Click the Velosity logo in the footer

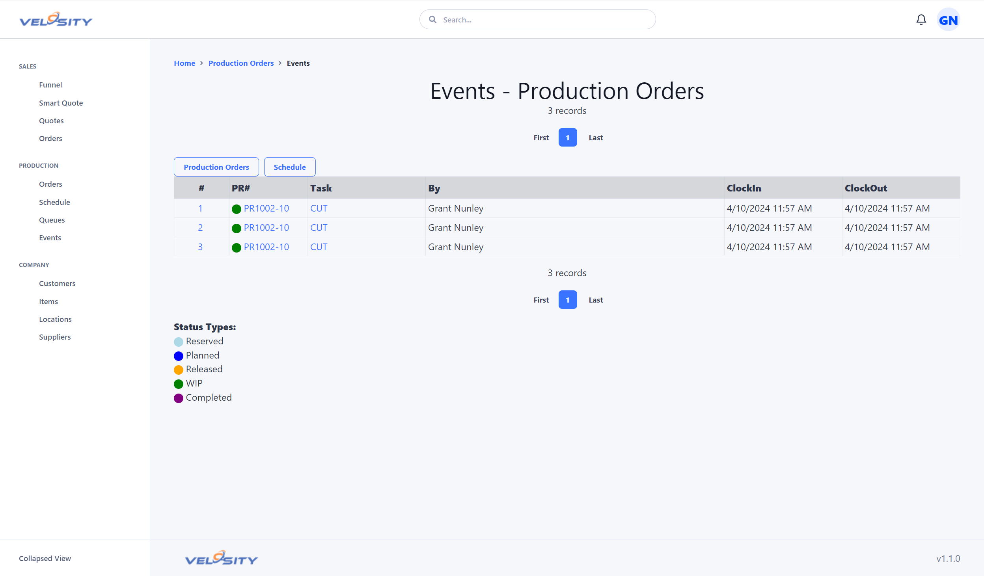point(221,558)
